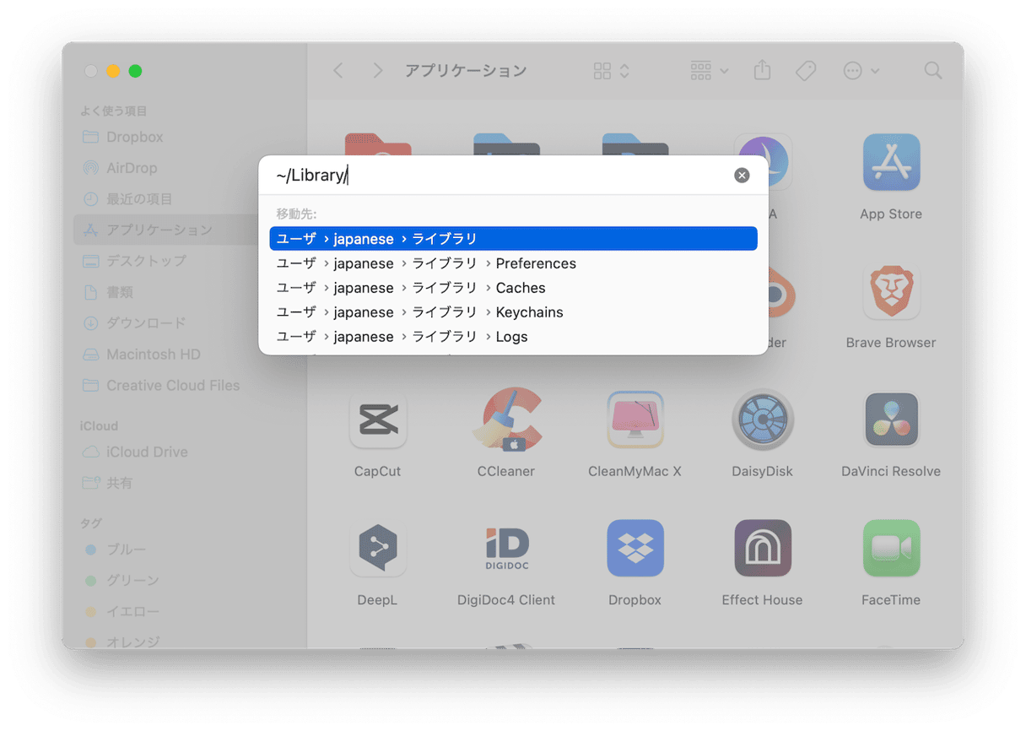Open the group-by dropdown in toolbar
The width and height of the screenshot is (1026, 731).
coord(710,71)
